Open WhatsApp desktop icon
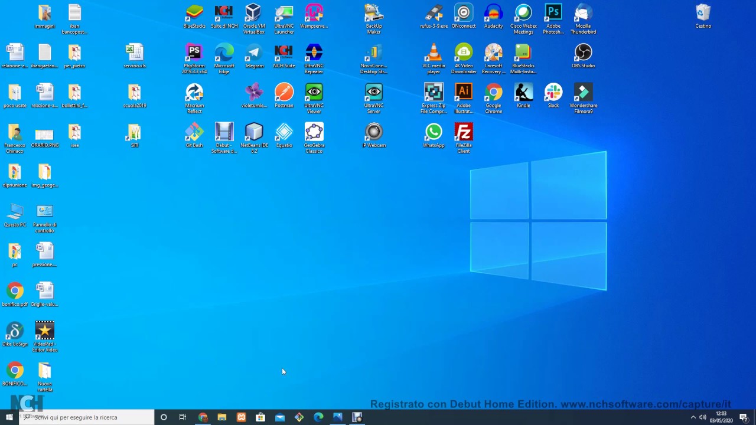 [x=434, y=136]
